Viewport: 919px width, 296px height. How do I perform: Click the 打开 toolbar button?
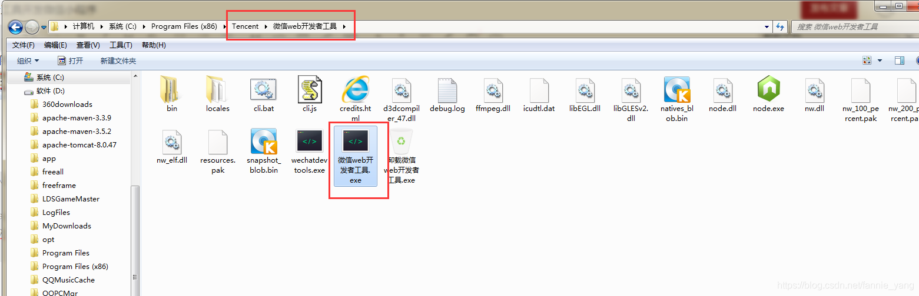pyautogui.click(x=70, y=60)
